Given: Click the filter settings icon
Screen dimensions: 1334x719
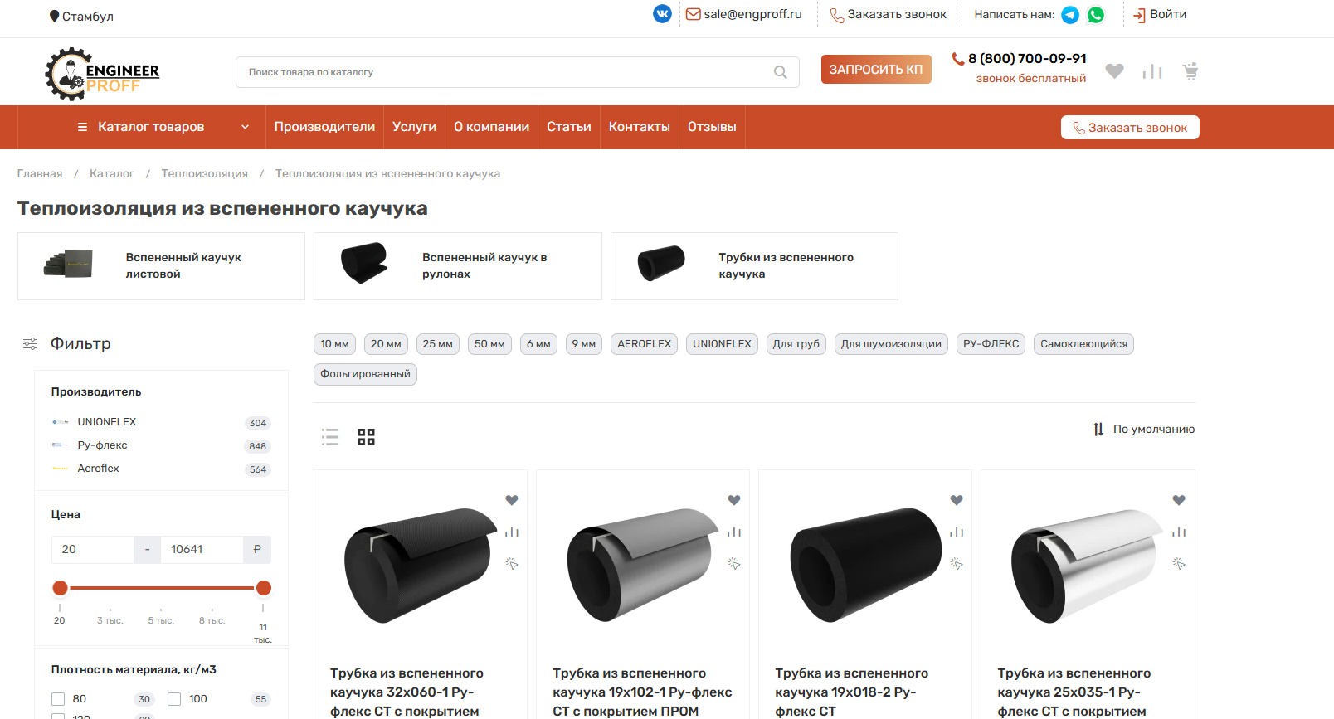Looking at the screenshot, I should point(30,343).
